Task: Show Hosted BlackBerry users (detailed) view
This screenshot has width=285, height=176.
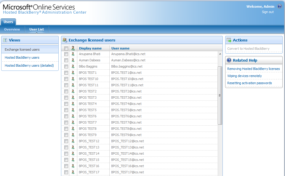Action: tap(29, 65)
